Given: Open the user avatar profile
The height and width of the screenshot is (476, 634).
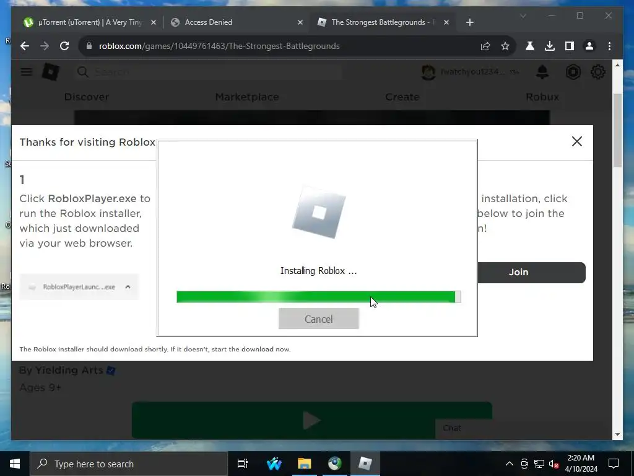Looking at the screenshot, I should [x=428, y=73].
